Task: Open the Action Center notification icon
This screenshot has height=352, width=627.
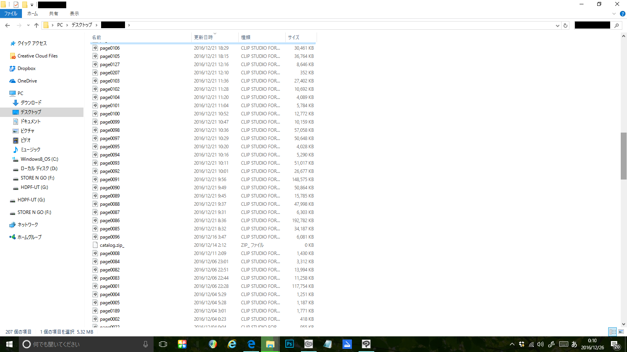Action: click(x=614, y=344)
